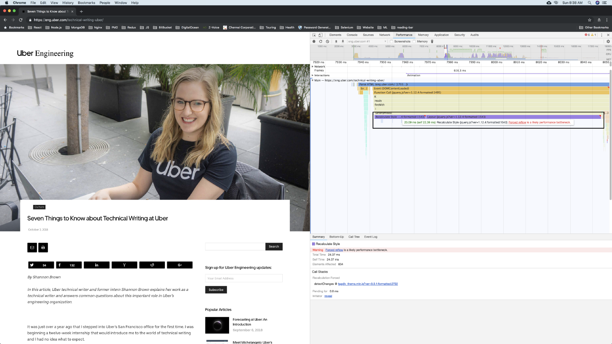Viewport: 612px width, 344px height.
Task: Click the Your Email Address field
Action: coord(244,278)
